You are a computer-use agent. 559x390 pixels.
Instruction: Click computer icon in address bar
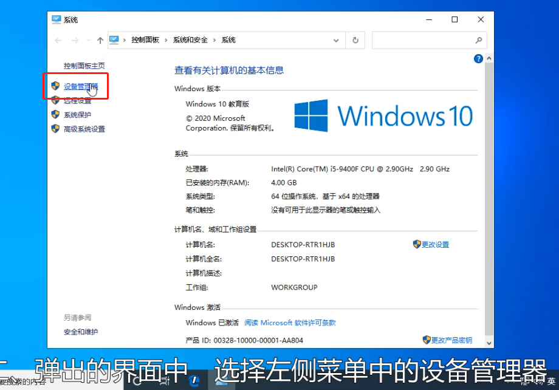point(114,40)
